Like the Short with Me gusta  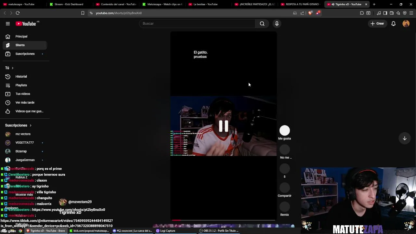[x=284, y=131]
